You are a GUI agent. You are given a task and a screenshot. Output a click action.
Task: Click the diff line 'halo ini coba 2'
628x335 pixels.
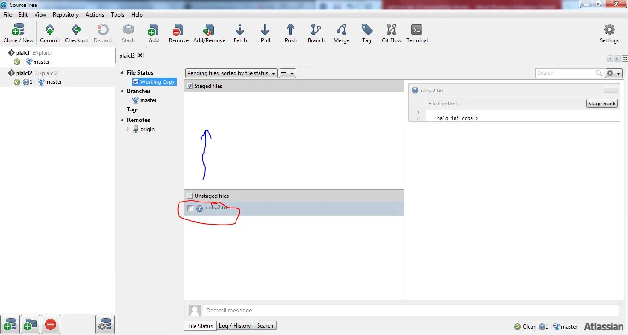[x=458, y=119]
